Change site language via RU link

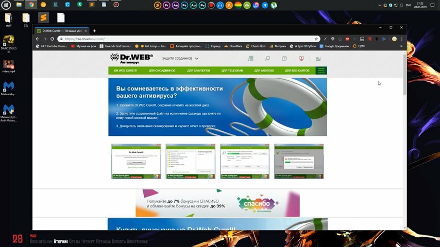(x=318, y=59)
